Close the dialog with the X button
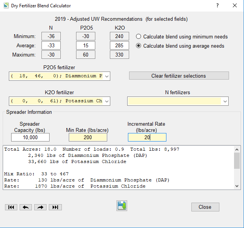 click(x=235, y=6)
